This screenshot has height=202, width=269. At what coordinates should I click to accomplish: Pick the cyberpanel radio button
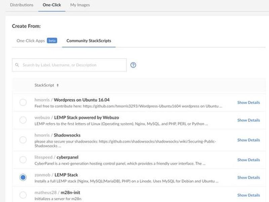[23, 160]
